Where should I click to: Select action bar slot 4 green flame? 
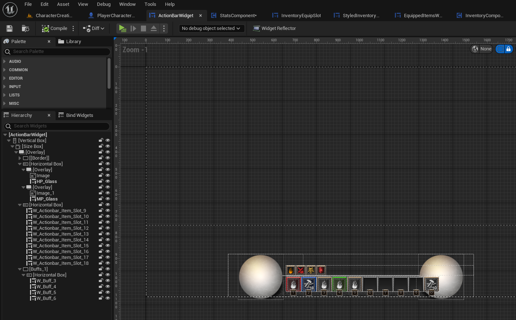[x=339, y=284]
